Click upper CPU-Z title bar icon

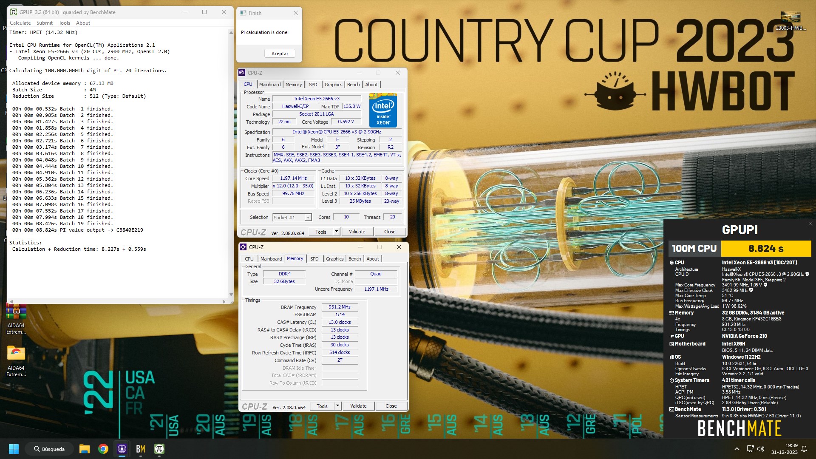pyautogui.click(x=242, y=73)
